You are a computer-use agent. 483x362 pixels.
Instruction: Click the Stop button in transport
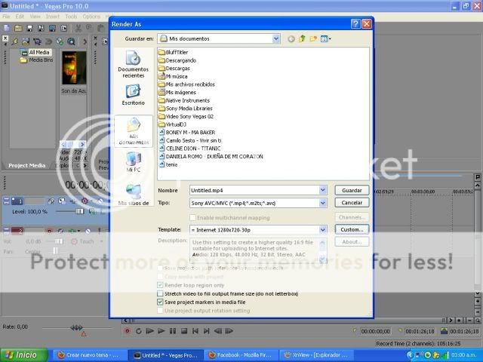tap(184, 331)
